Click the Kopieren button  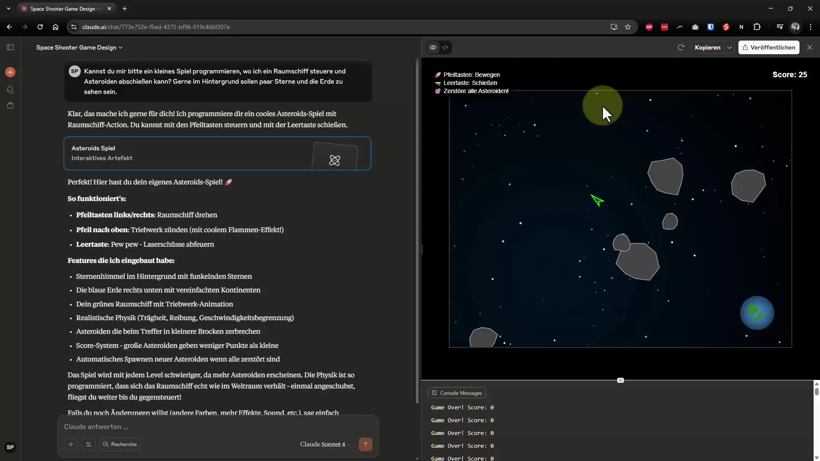pyautogui.click(x=707, y=47)
